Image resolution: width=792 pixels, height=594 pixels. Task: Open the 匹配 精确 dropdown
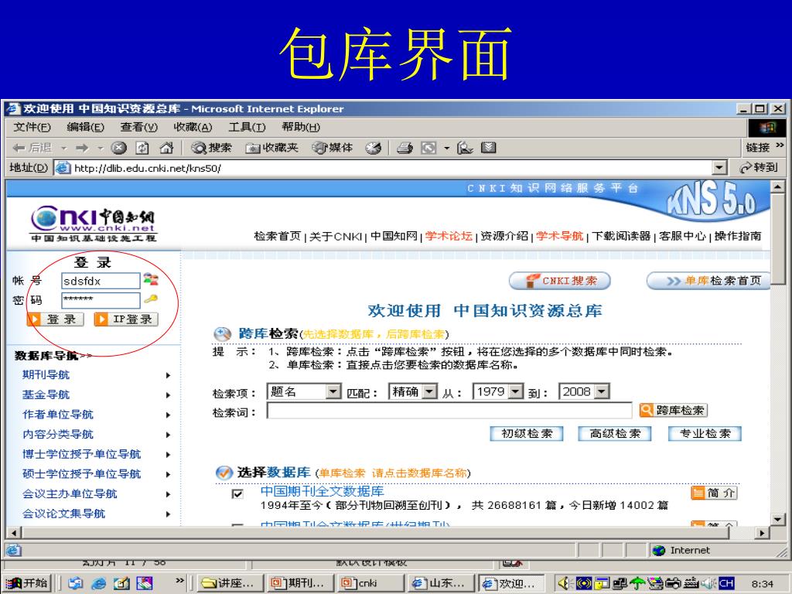tap(413, 391)
